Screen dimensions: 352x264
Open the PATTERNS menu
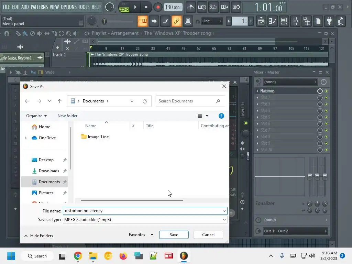click(x=39, y=7)
